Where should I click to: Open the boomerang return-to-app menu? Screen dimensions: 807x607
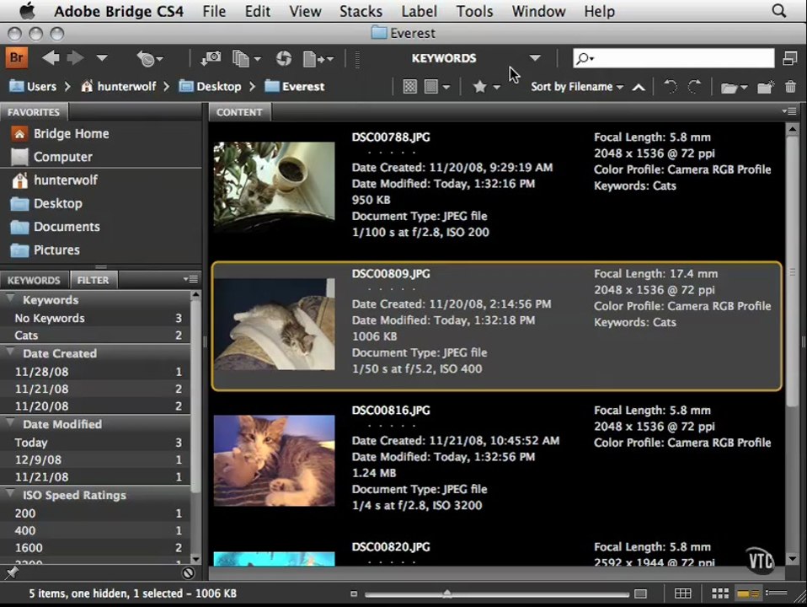tap(150, 59)
